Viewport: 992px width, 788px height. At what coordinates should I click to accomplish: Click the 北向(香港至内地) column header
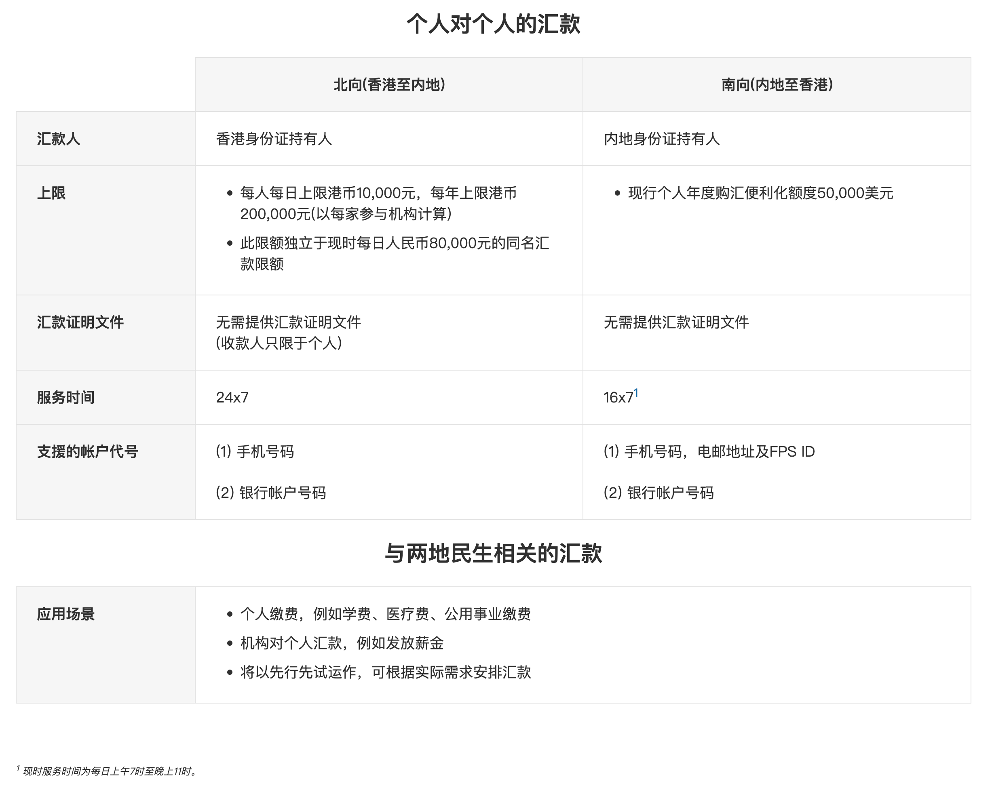[389, 84]
